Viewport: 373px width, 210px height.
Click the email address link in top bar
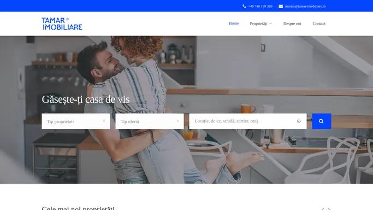[305, 6]
